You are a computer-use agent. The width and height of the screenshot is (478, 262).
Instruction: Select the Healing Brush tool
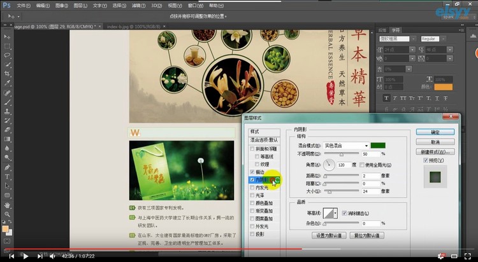coord(7,93)
